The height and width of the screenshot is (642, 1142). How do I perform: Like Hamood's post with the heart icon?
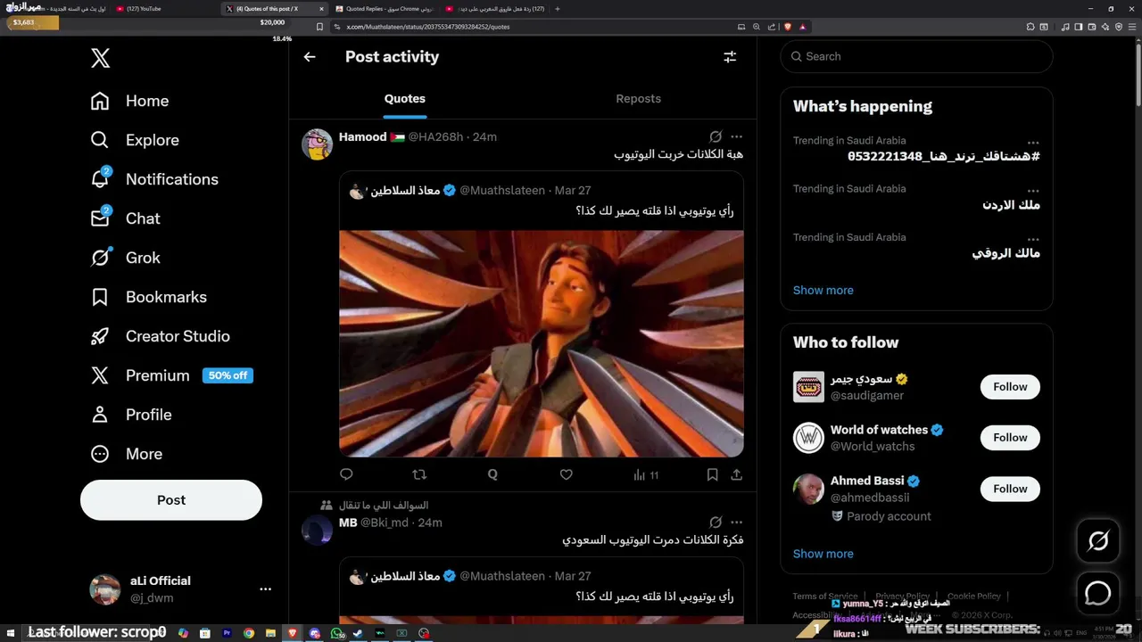(x=566, y=474)
